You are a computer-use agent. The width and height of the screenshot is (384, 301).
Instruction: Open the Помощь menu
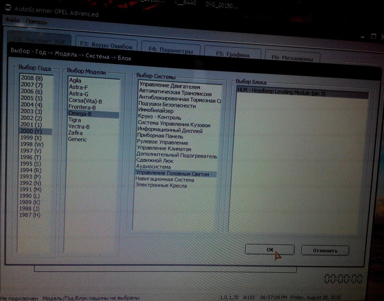tap(36, 22)
